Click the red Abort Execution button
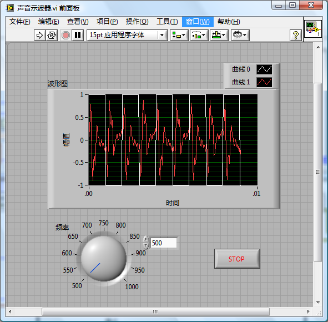Screen dimensions: 328x322 pos(65,35)
